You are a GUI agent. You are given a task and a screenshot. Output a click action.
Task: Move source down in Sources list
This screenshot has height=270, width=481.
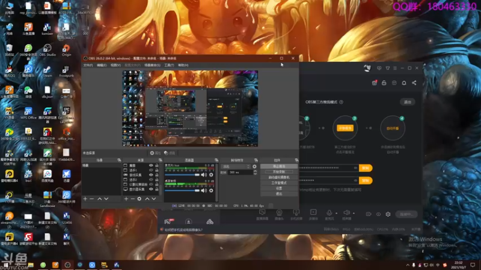(x=154, y=199)
